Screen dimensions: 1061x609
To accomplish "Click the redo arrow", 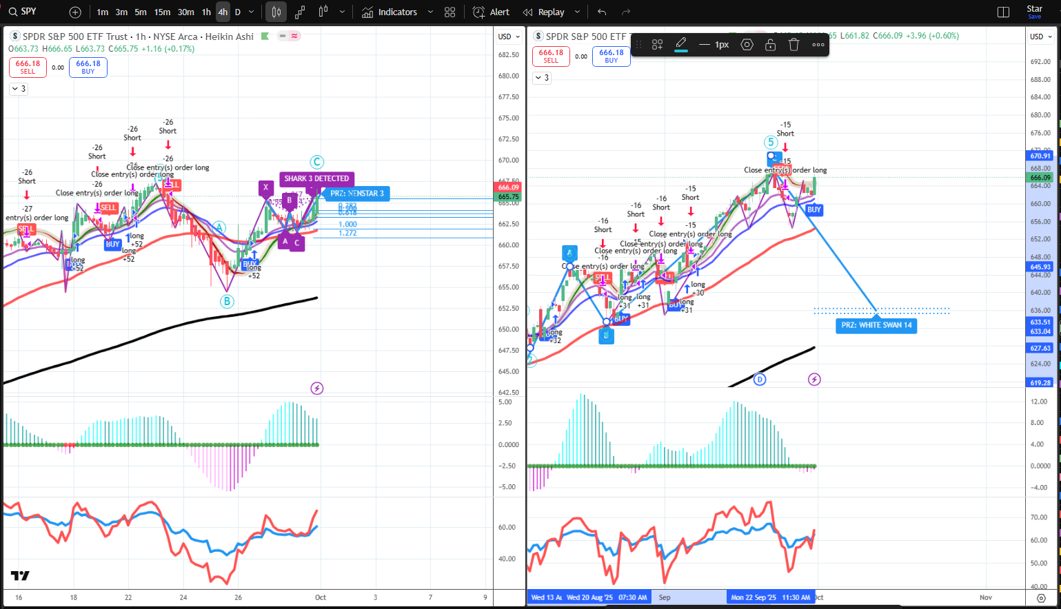I will [x=626, y=12].
